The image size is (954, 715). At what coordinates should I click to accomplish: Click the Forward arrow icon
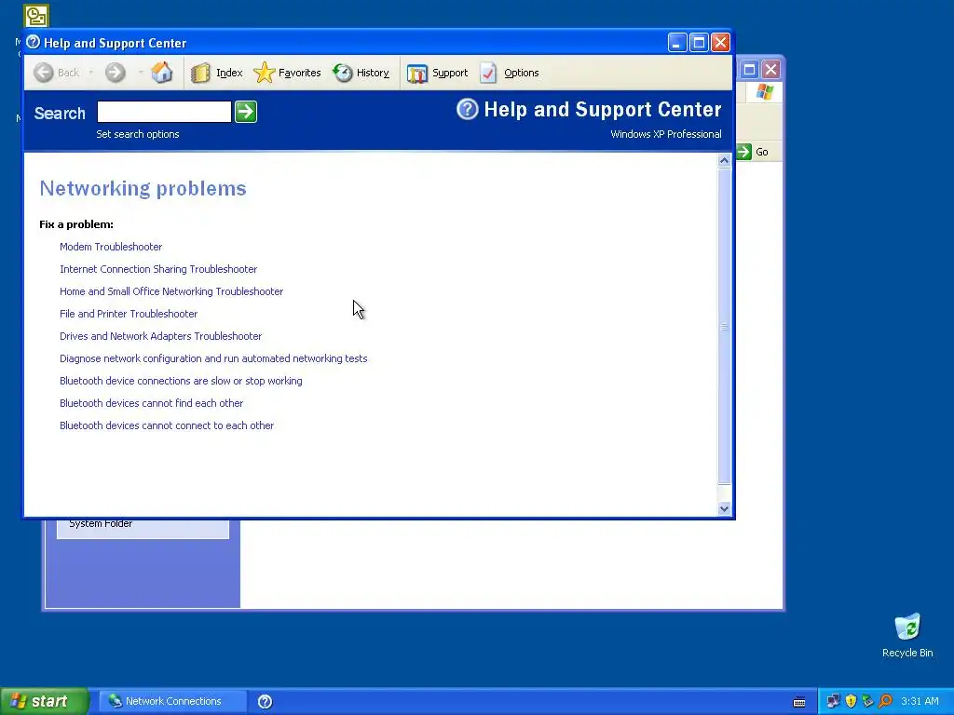(115, 73)
